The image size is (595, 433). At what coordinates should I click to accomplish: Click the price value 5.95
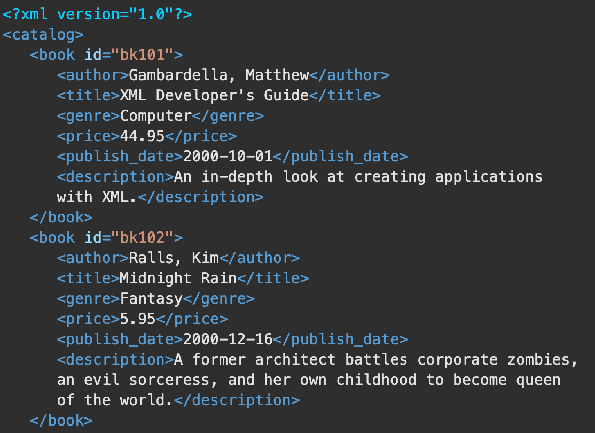(138, 319)
